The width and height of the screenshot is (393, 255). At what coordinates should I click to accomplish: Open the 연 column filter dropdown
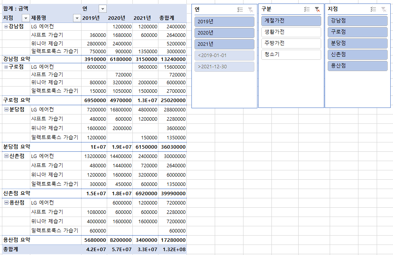click(x=103, y=9)
